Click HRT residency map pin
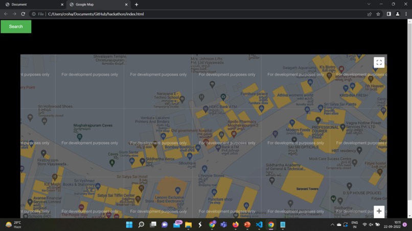The width and height of the screenshot is (412, 231). [x=359, y=150]
